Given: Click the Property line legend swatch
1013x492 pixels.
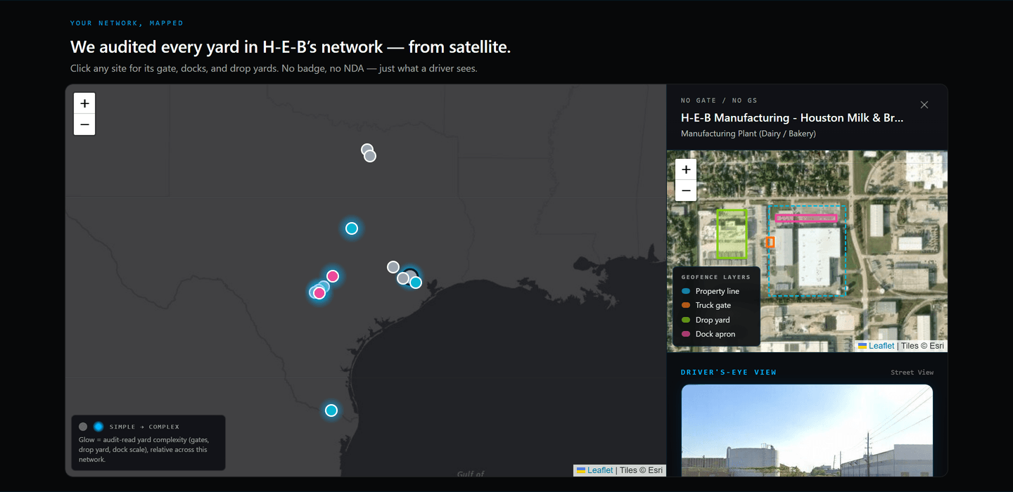Looking at the screenshot, I should tap(686, 291).
